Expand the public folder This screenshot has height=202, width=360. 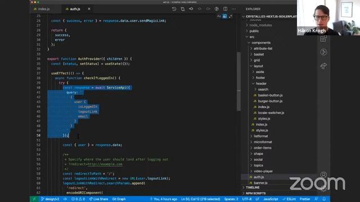(254, 31)
